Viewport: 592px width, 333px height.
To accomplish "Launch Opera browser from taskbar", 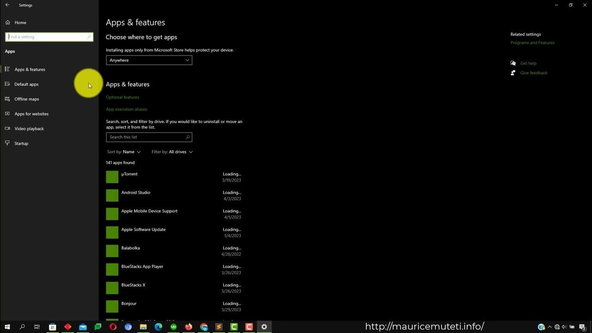I will (x=113, y=327).
